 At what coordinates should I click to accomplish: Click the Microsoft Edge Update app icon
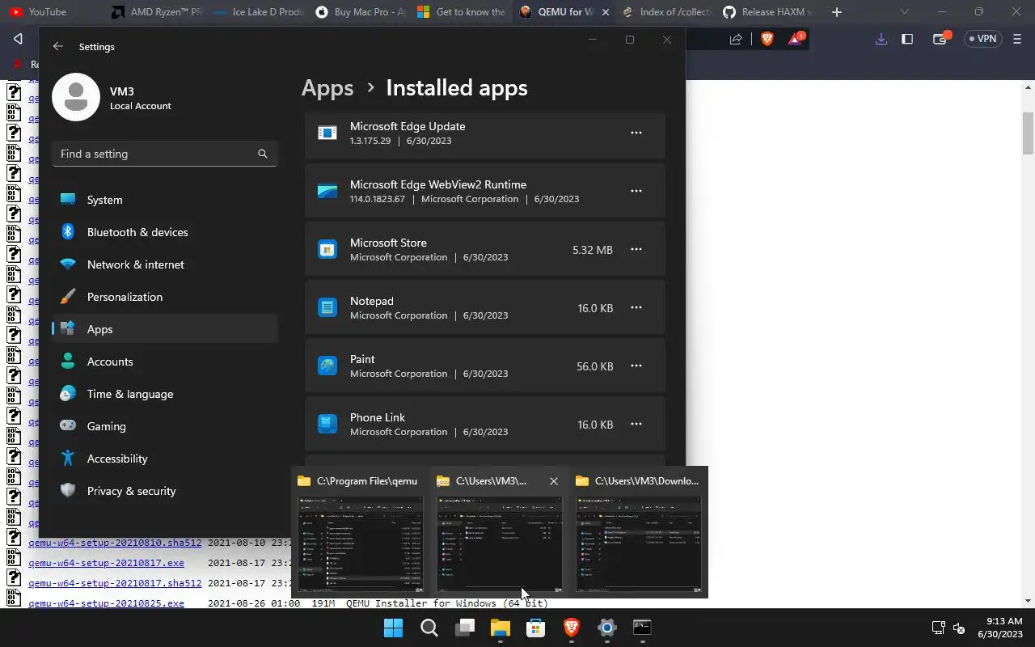[x=327, y=133]
